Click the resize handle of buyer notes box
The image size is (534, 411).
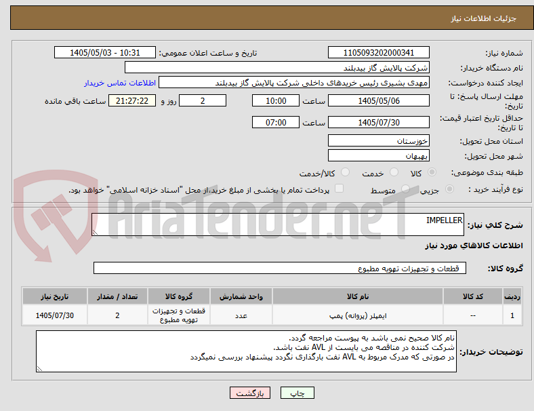click(x=39, y=368)
